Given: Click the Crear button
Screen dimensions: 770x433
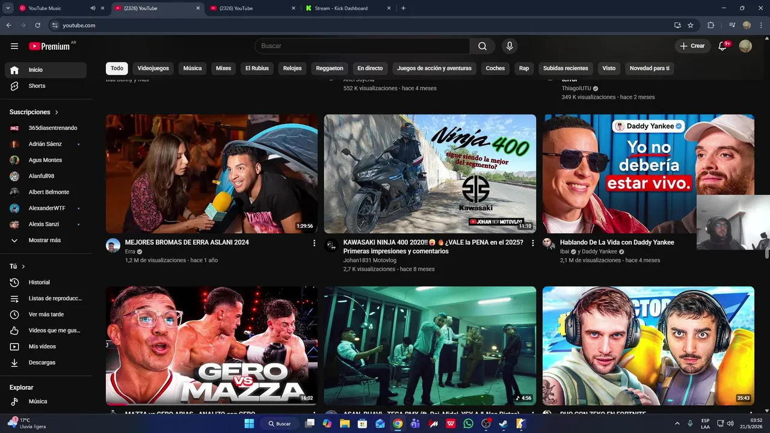Looking at the screenshot, I should [692, 46].
